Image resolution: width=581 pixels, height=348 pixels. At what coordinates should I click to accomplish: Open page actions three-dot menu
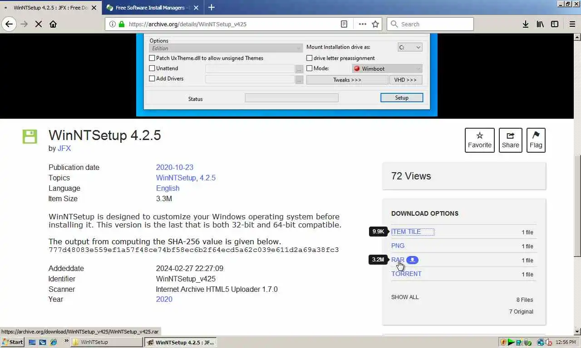tap(362, 24)
